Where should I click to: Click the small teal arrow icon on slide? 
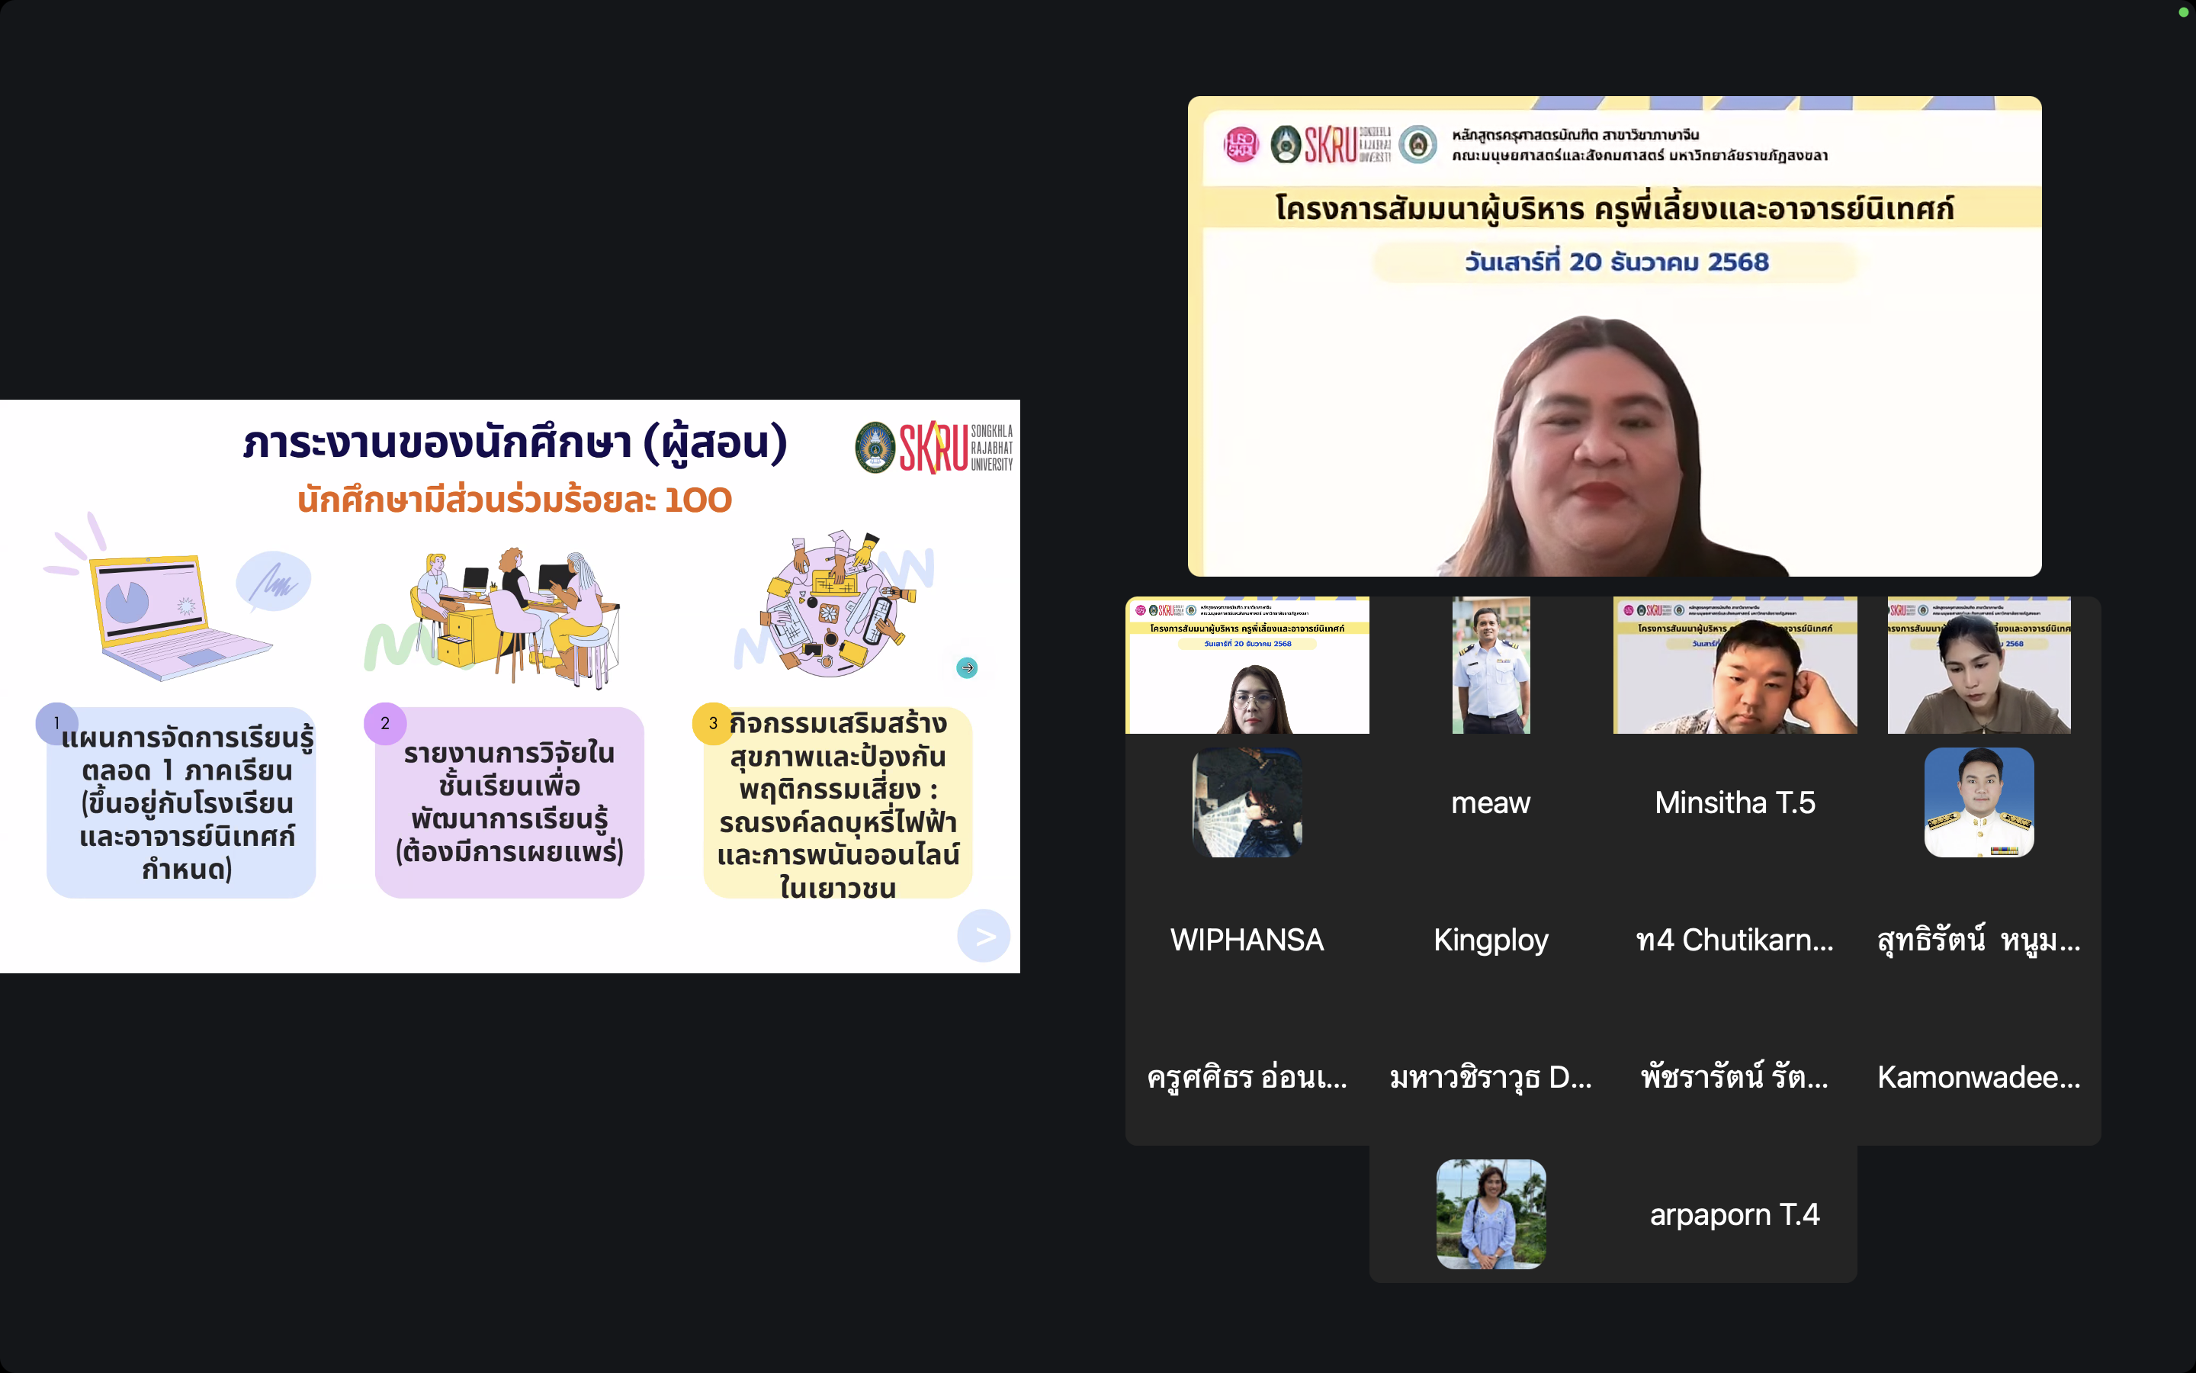968,667
